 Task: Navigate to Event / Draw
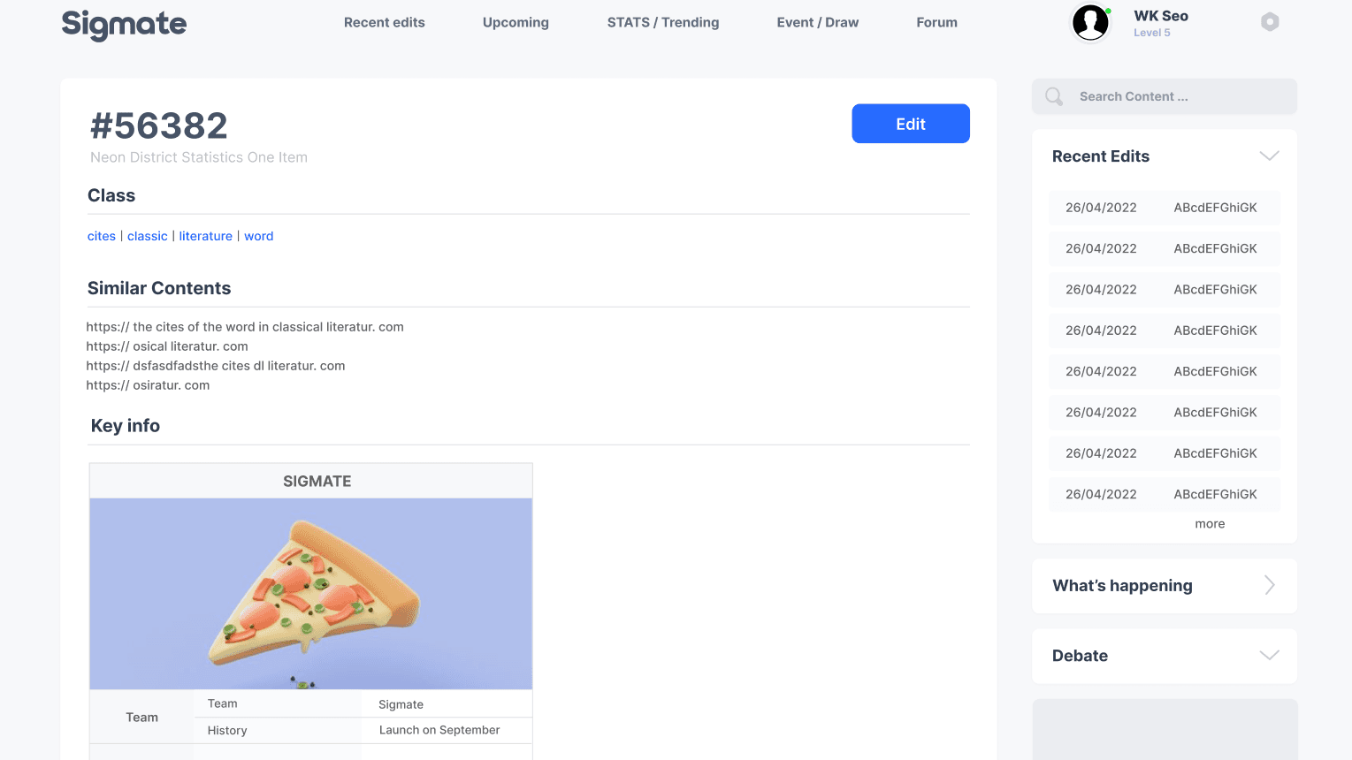[x=817, y=23]
